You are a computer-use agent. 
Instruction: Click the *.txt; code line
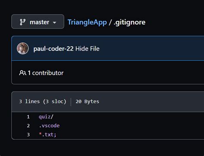point(47,135)
